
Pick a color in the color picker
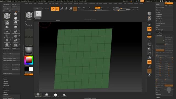point(29,60)
